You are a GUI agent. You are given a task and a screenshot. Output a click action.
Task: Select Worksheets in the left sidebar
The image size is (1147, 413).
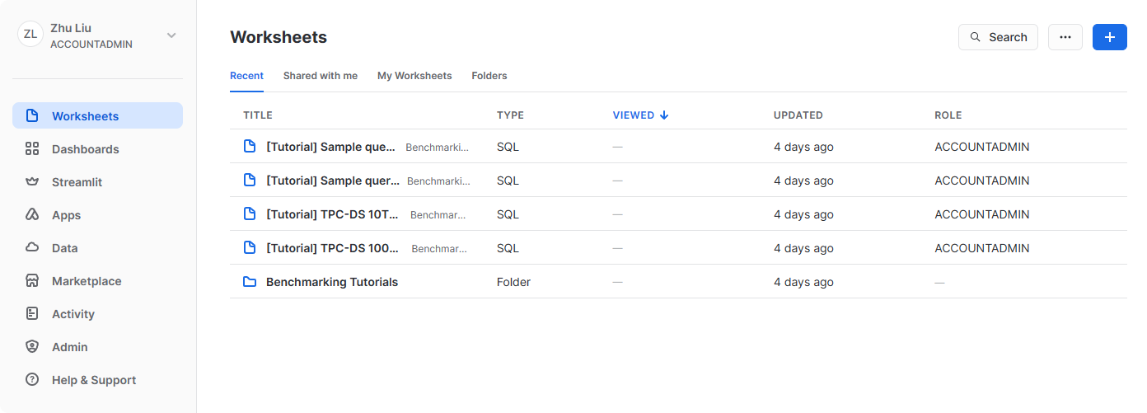click(97, 116)
